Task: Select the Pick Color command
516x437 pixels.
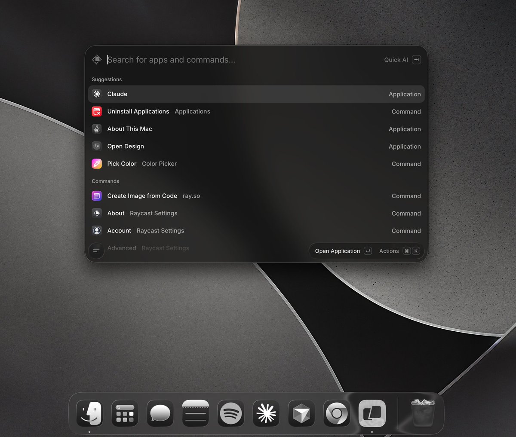Action: click(x=256, y=164)
